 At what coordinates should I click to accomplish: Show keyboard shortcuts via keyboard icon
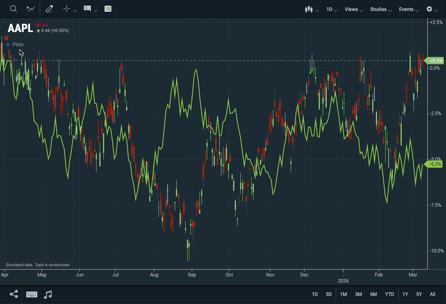pos(32,294)
